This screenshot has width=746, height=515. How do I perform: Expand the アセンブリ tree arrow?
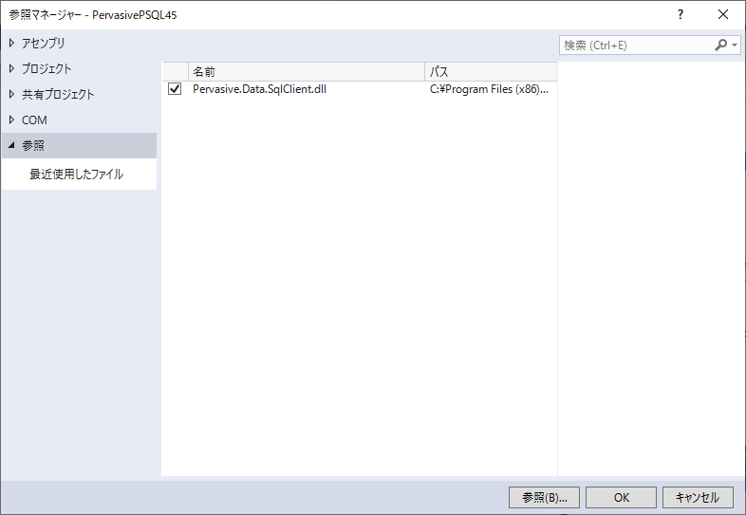(12, 43)
